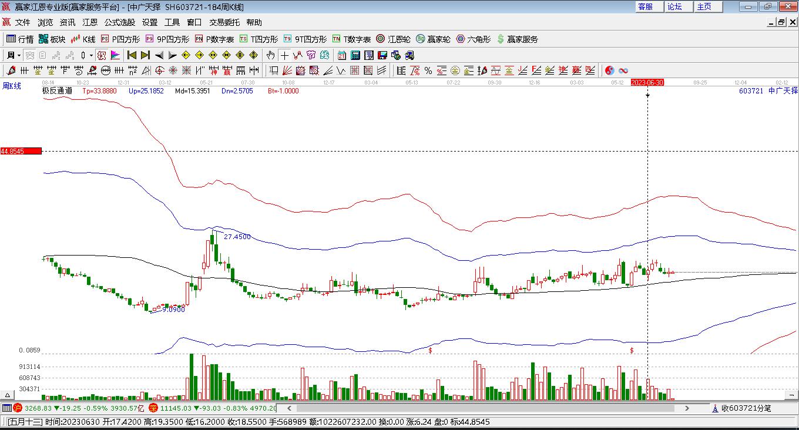Click the 论坛 forum button
799x430 pixels.
(x=674, y=6)
